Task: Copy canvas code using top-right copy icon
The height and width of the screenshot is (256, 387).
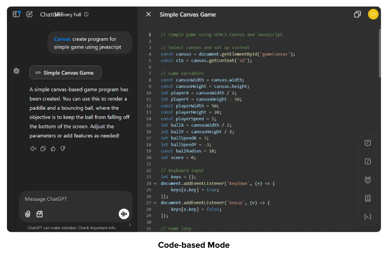Action: [357, 14]
